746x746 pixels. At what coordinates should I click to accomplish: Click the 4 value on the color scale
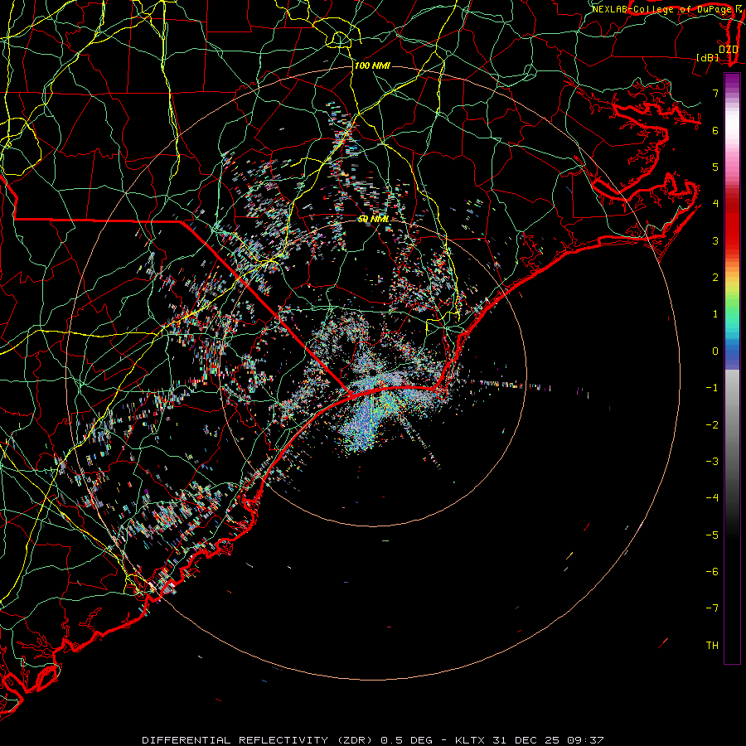pyautogui.click(x=715, y=204)
